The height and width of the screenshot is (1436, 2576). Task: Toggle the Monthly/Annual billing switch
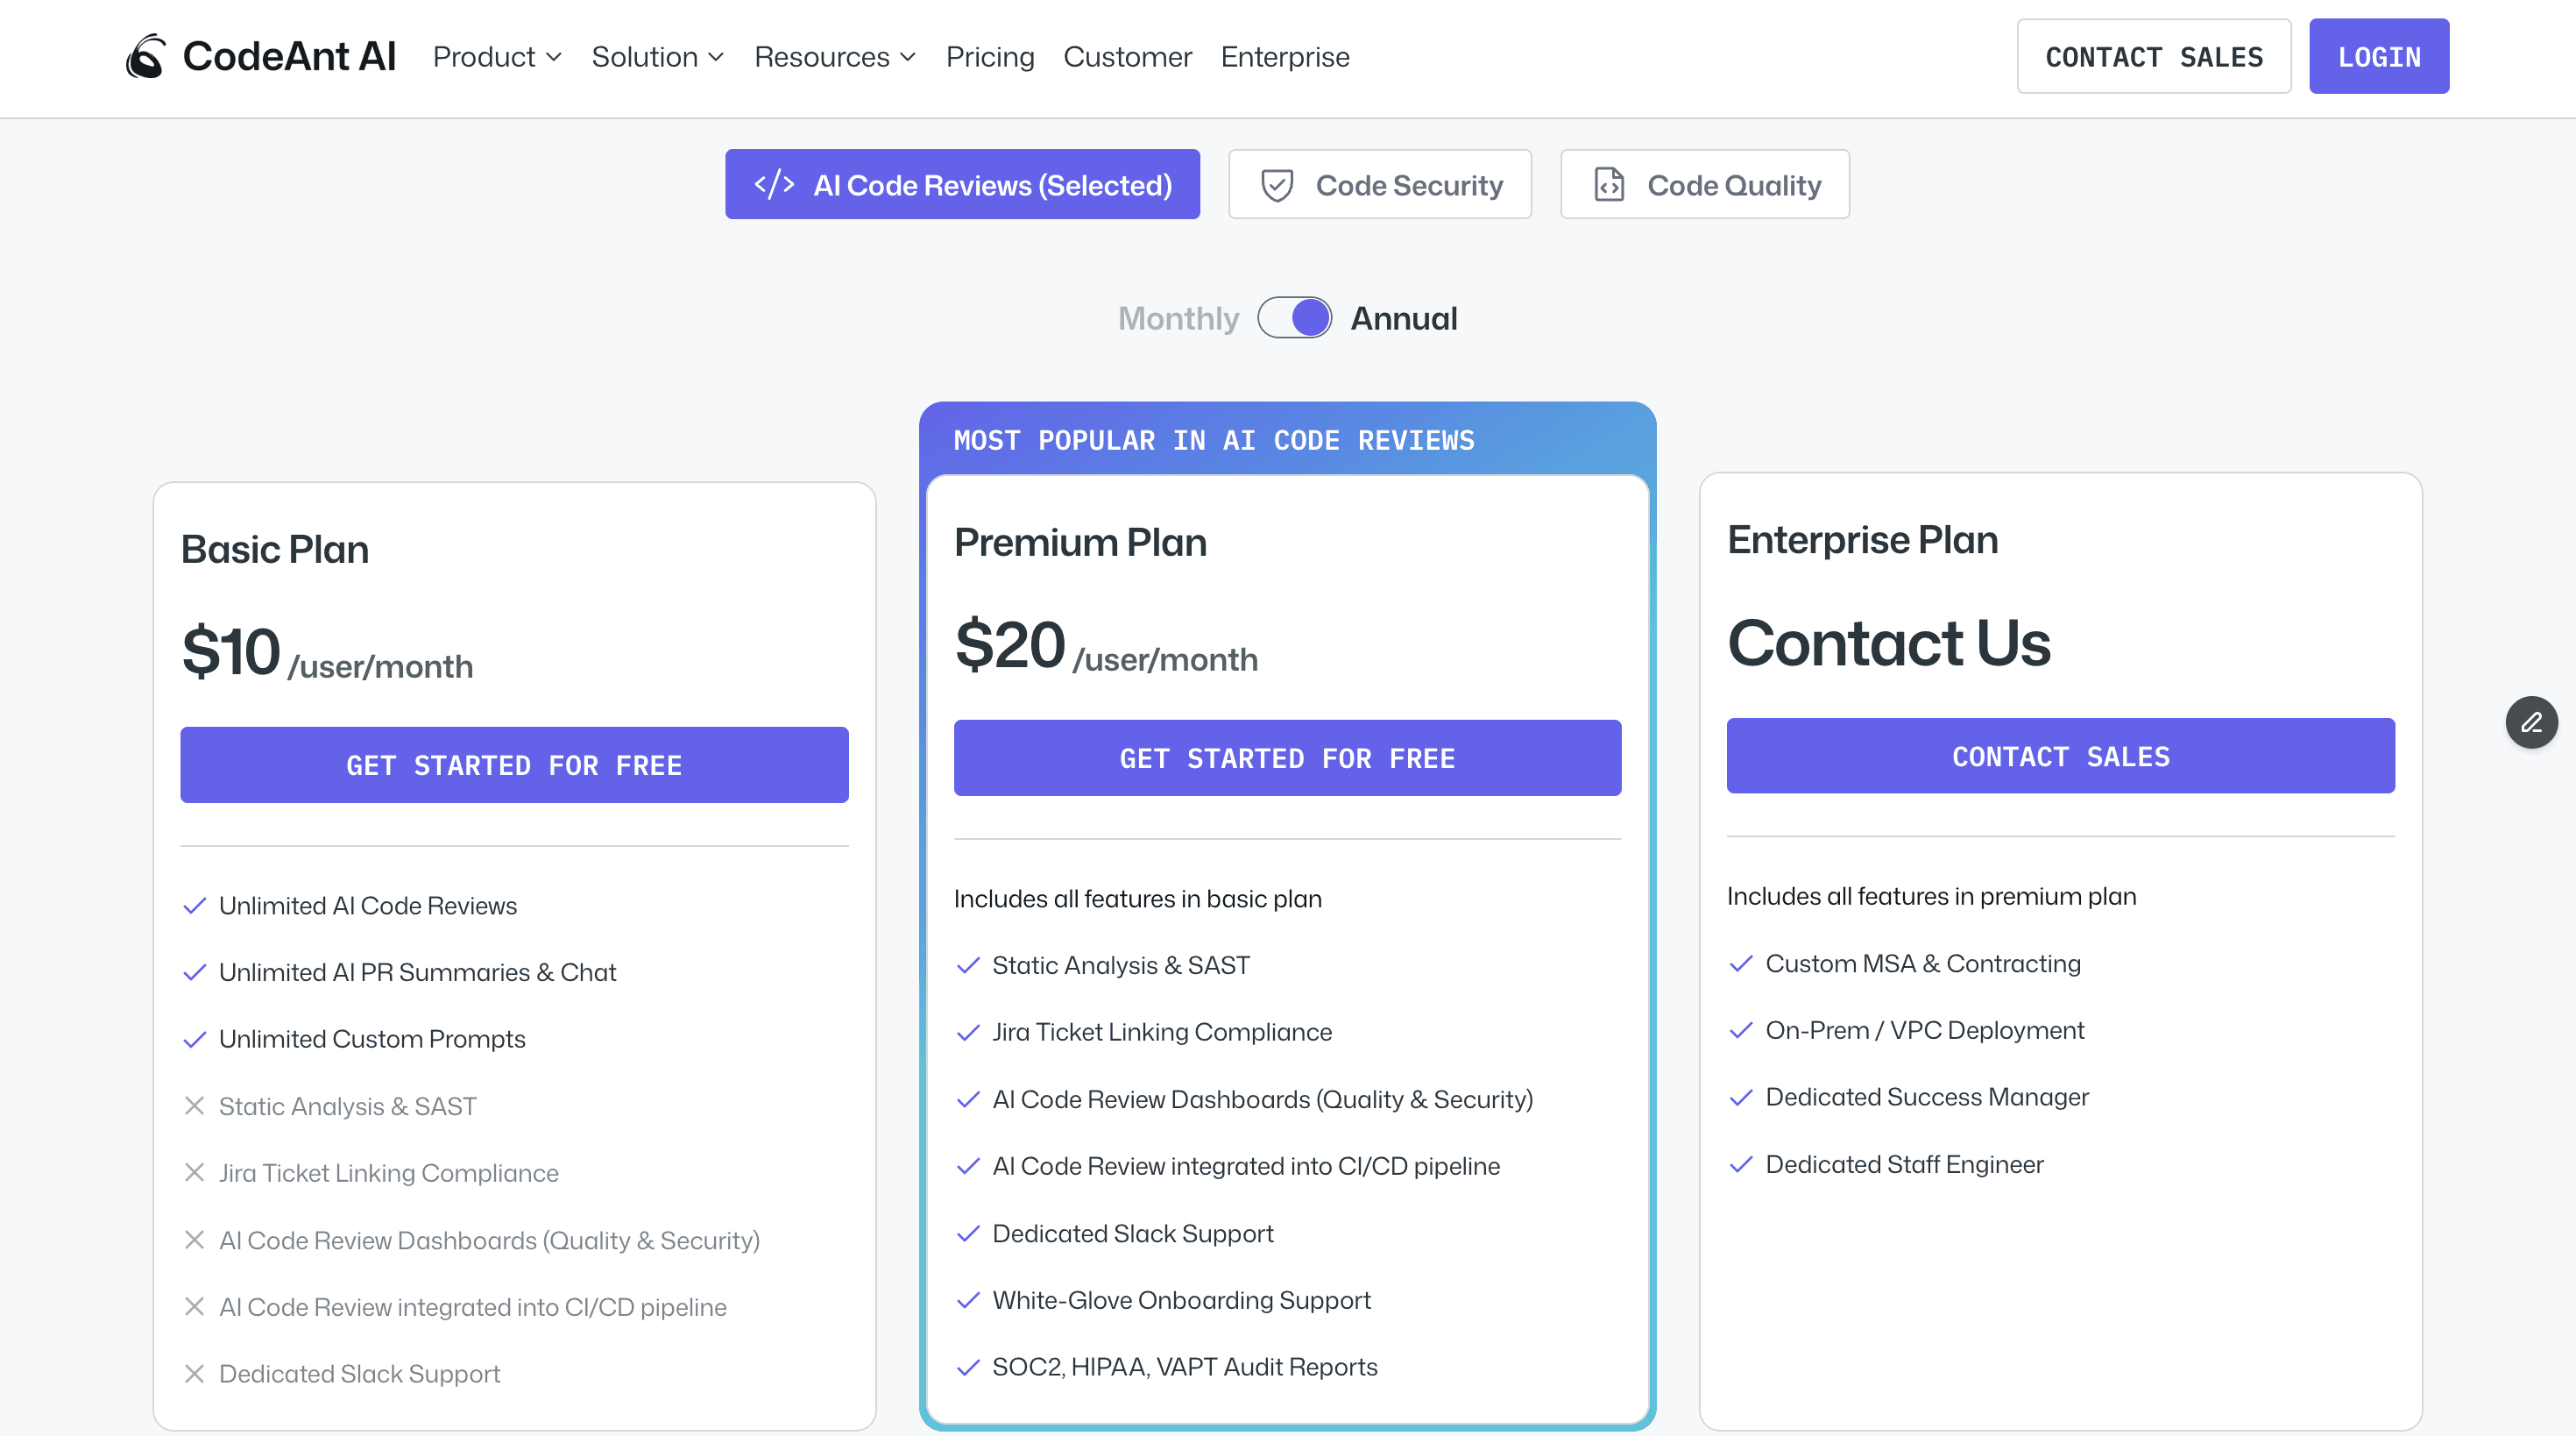1294,318
